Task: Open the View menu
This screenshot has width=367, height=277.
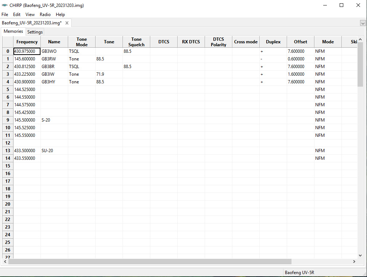Action: (30, 15)
